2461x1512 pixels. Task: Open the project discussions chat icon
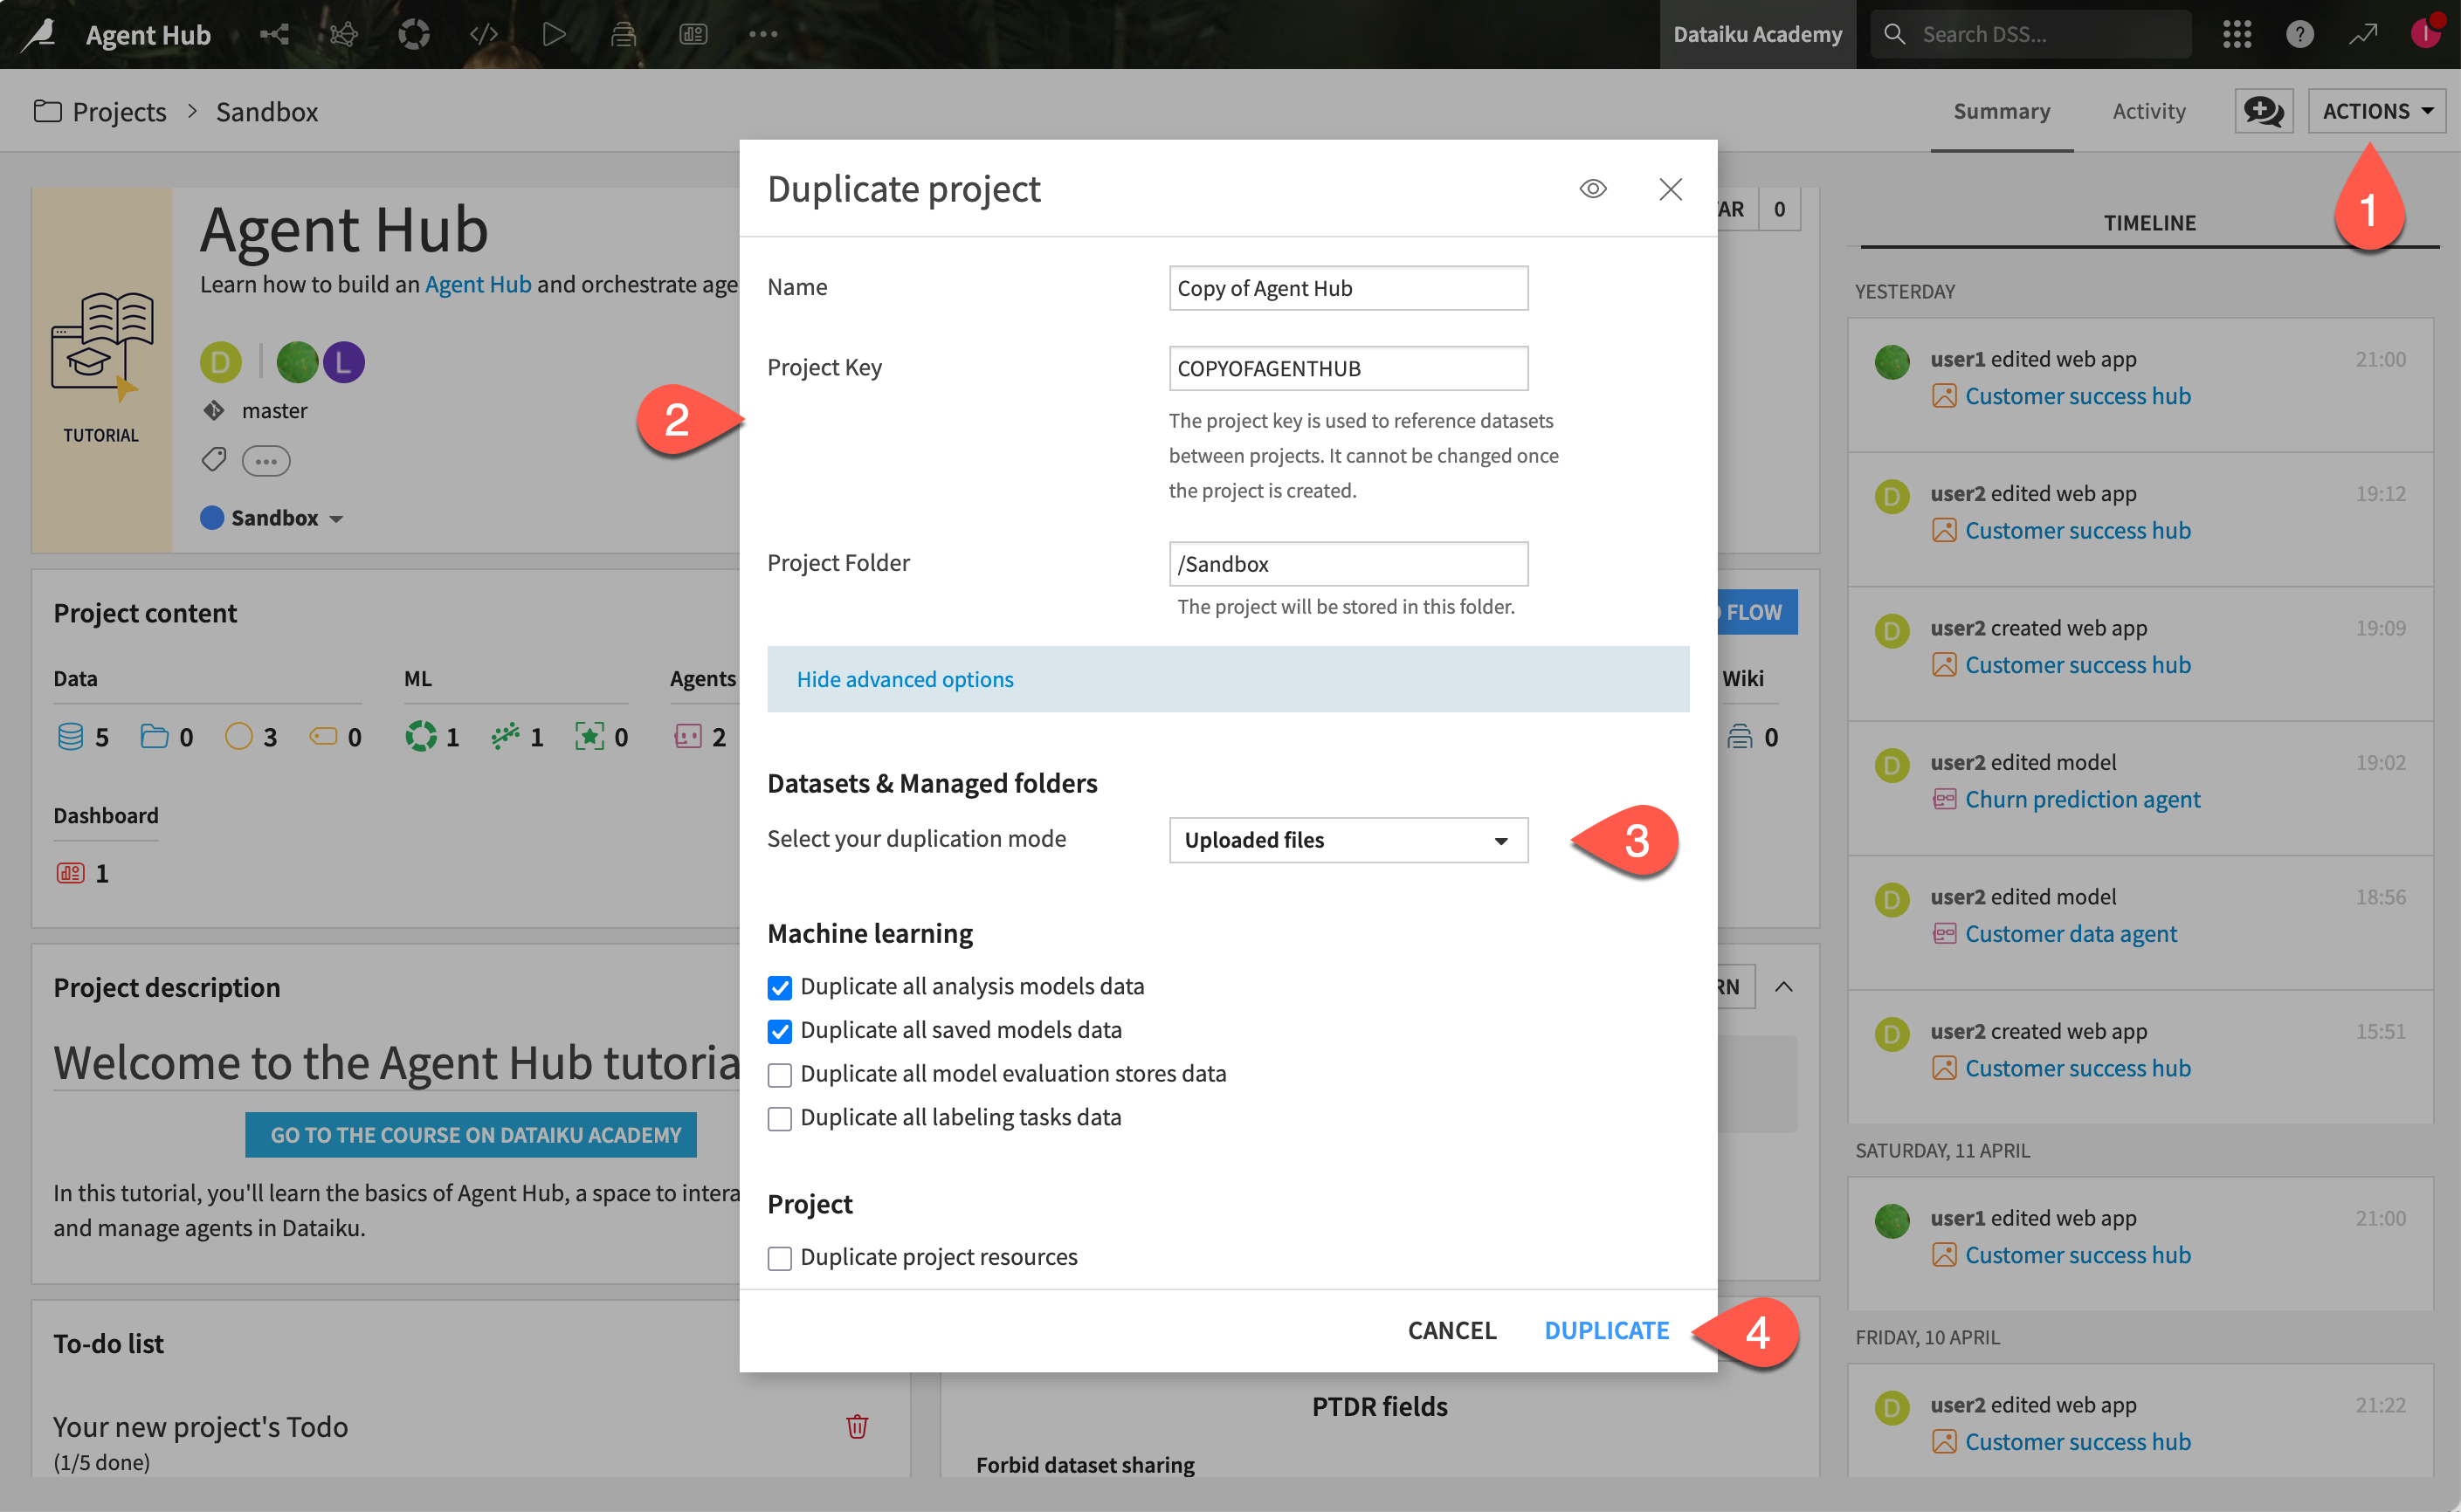2263,111
